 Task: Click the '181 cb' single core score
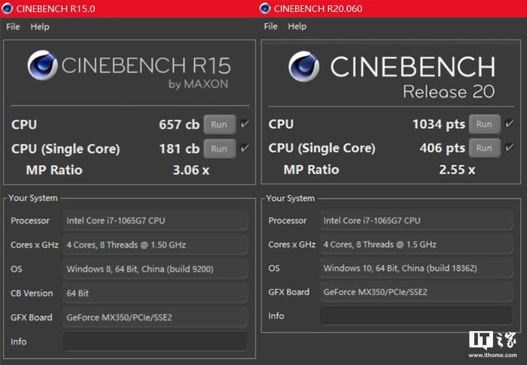coord(179,149)
